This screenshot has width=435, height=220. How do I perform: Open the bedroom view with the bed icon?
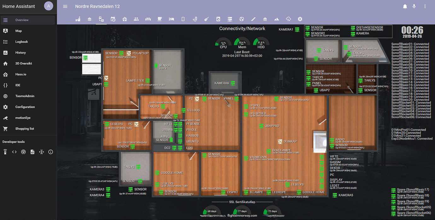click(x=171, y=19)
